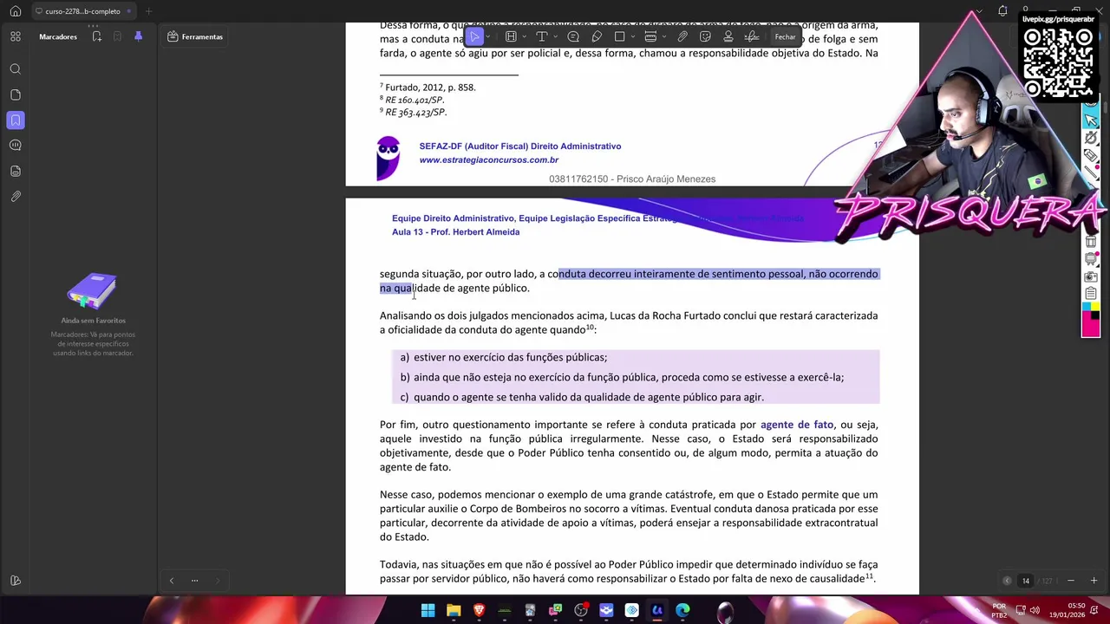The height and width of the screenshot is (624, 1110).
Task: Open www.estrategiaconcursos.com.br link in page footer
Action: [x=489, y=159]
